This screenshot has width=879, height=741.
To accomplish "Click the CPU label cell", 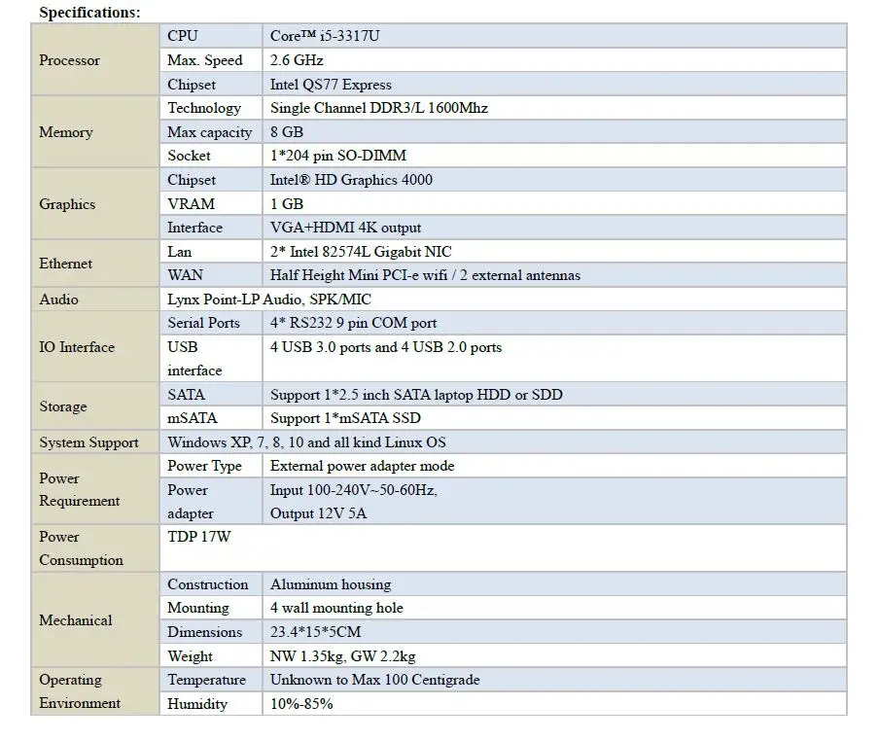I will pos(211,36).
